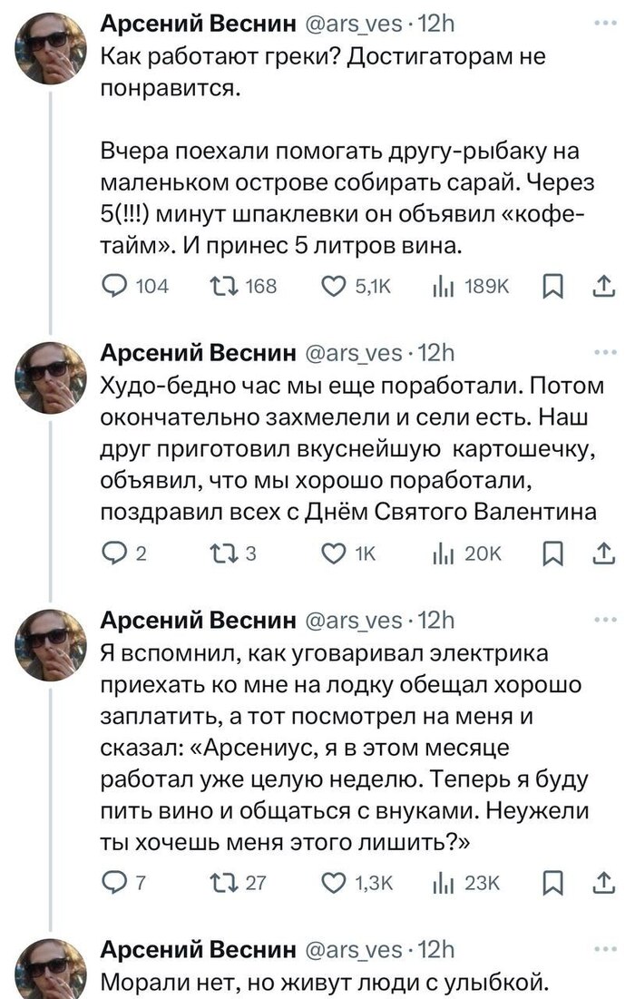Screen dimensions: 635x999
Task: View analytics of tweet with 189K views
Action: pyautogui.click(x=444, y=289)
